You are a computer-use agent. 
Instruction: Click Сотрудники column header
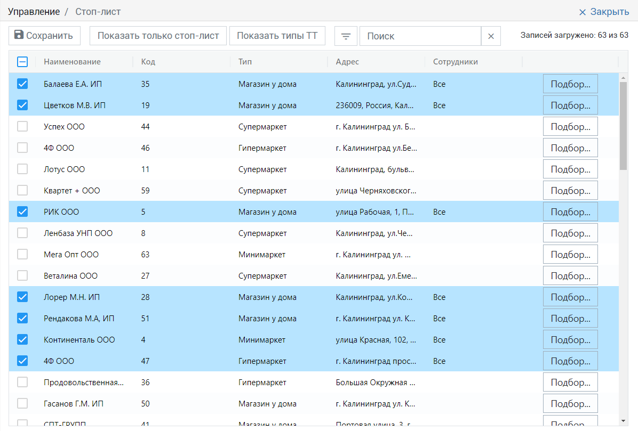(x=455, y=62)
